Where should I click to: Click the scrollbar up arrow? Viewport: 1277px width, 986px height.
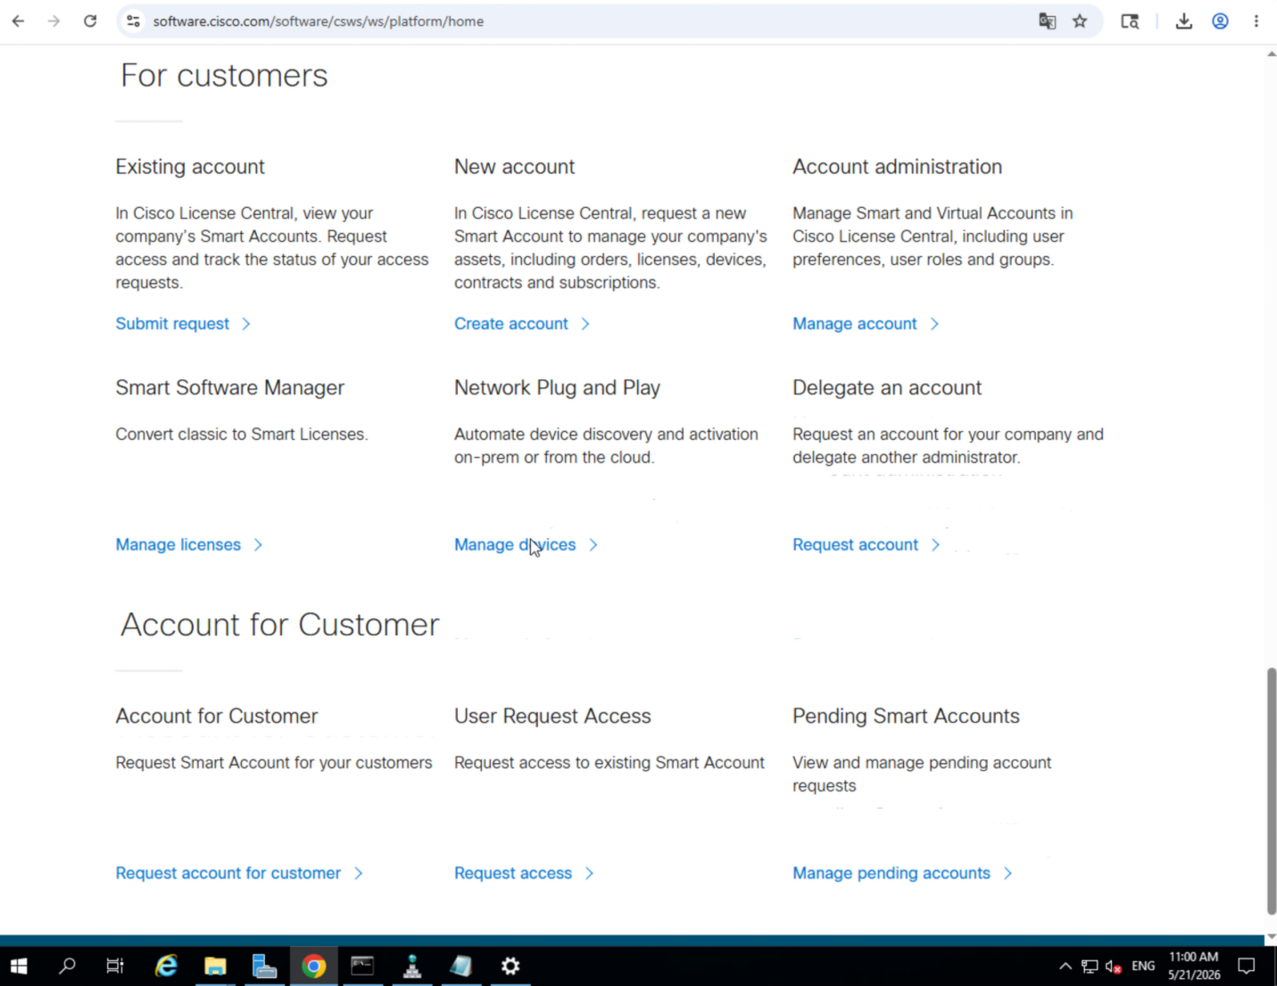[x=1271, y=54]
